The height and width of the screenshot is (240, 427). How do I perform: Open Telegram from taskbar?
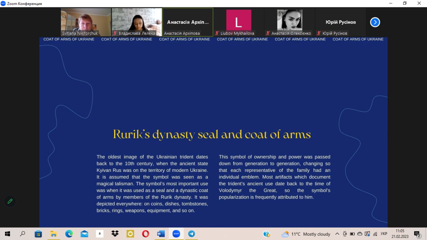(x=191, y=234)
